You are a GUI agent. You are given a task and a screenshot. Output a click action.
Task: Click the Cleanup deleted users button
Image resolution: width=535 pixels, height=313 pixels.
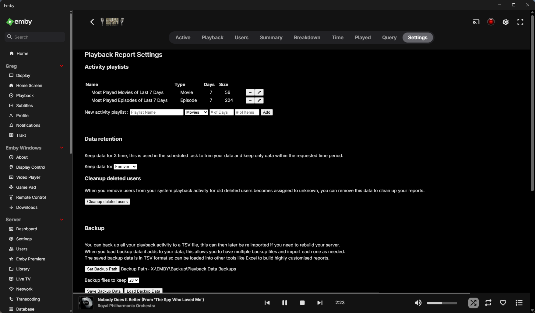pyautogui.click(x=107, y=201)
